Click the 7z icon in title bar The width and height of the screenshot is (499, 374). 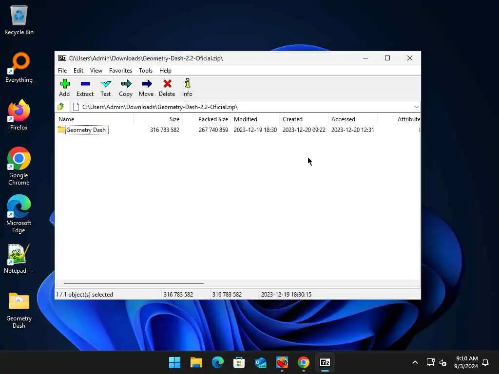[62, 58]
